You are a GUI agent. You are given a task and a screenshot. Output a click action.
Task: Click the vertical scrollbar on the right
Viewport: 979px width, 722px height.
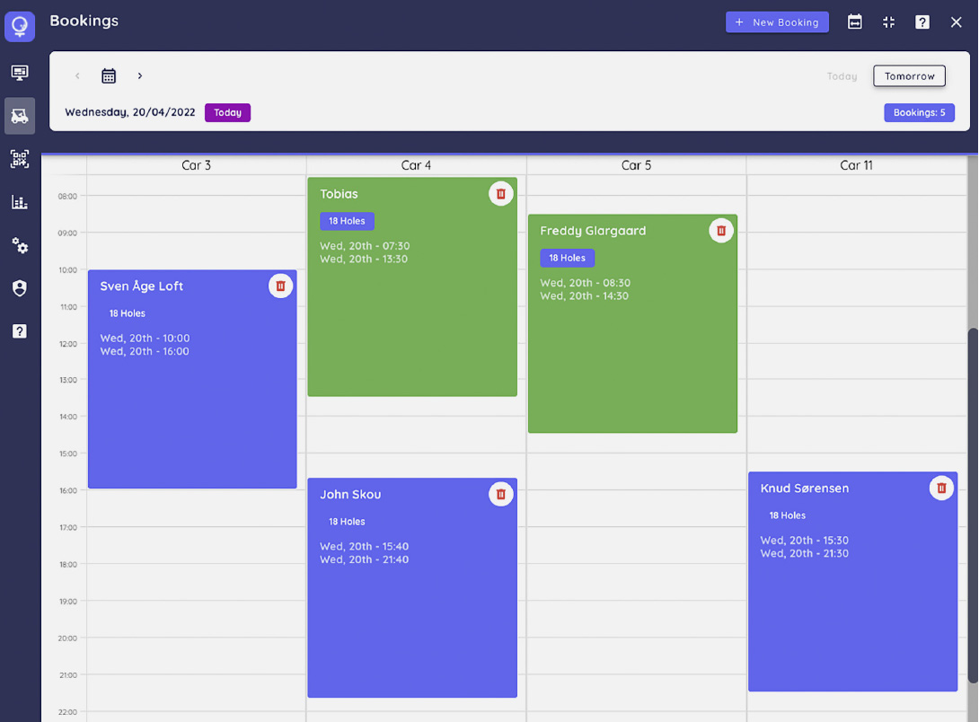pyautogui.click(x=973, y=503)
